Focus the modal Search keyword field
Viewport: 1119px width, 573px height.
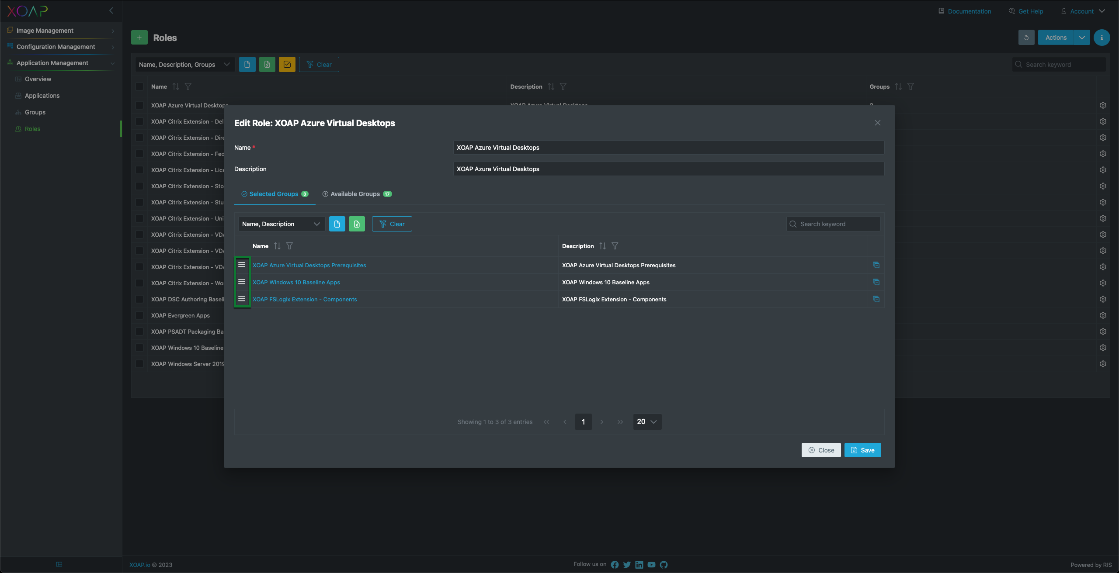[833, 224]
